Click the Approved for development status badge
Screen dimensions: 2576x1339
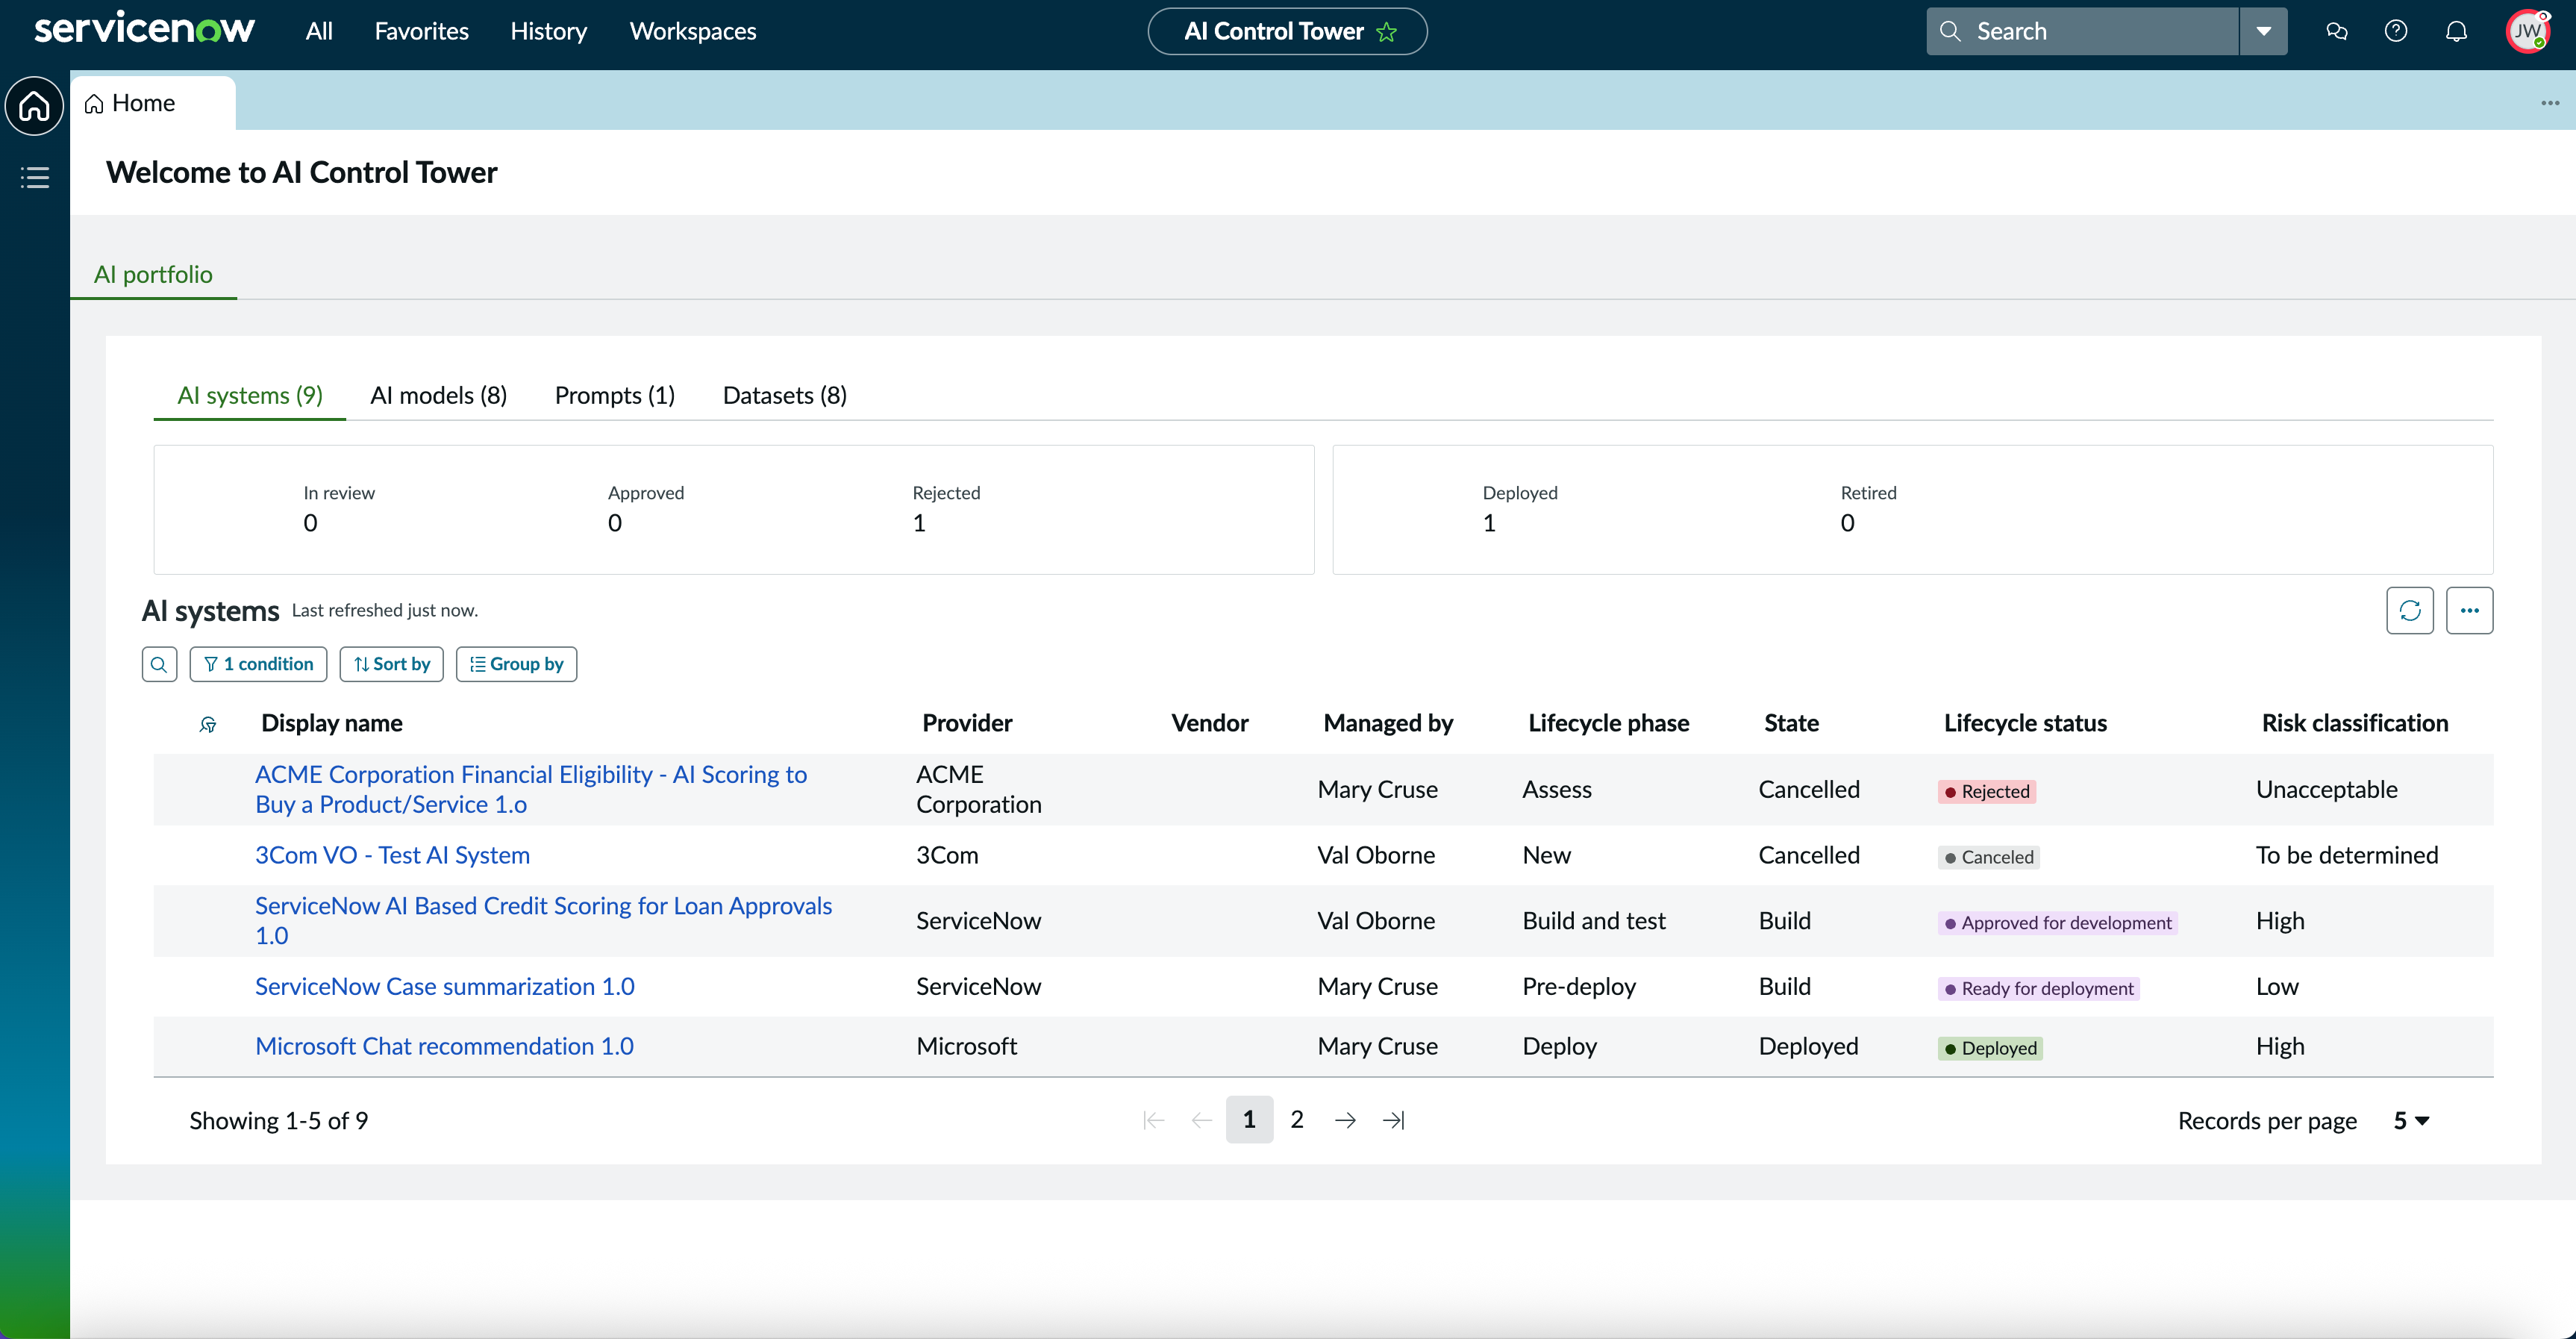[2058, 923]
